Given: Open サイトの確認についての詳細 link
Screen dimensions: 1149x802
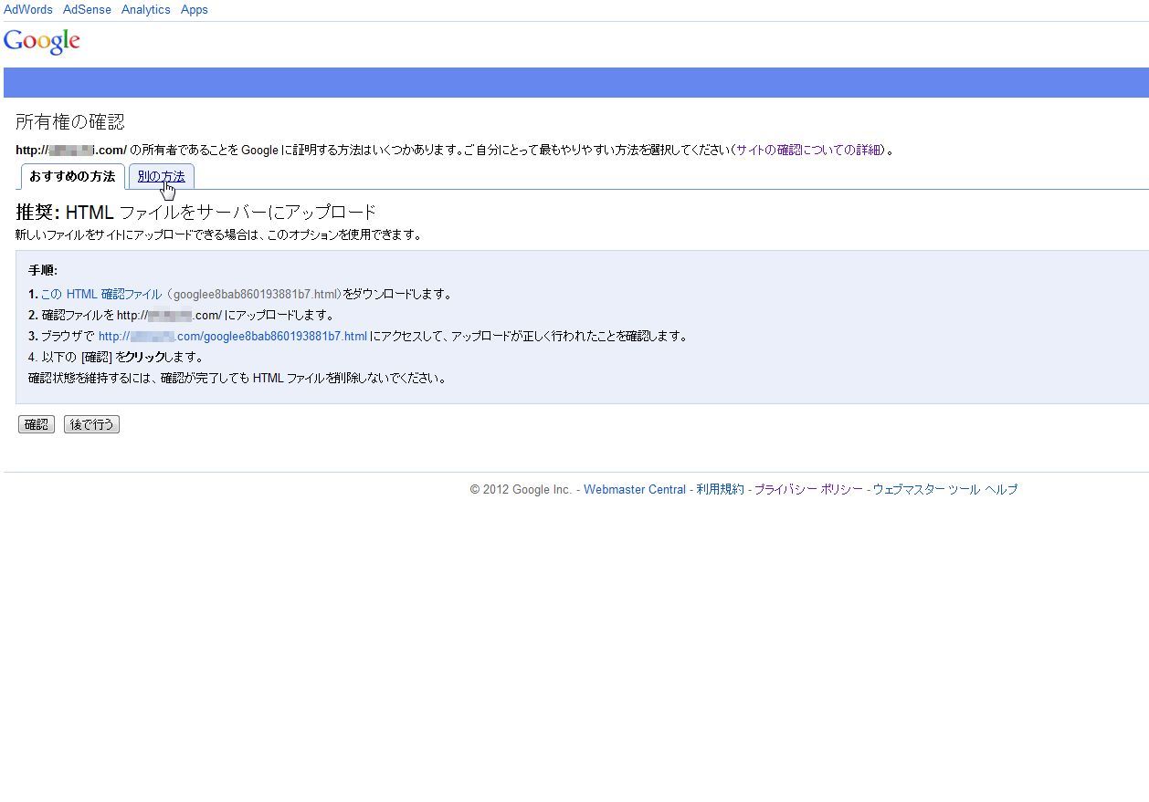Looking at the screenshot, I should 809,150.
